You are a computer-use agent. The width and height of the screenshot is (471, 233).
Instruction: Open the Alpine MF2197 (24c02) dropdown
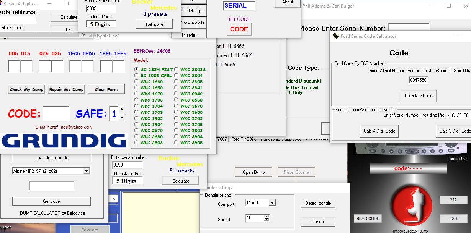pos(87,171)
